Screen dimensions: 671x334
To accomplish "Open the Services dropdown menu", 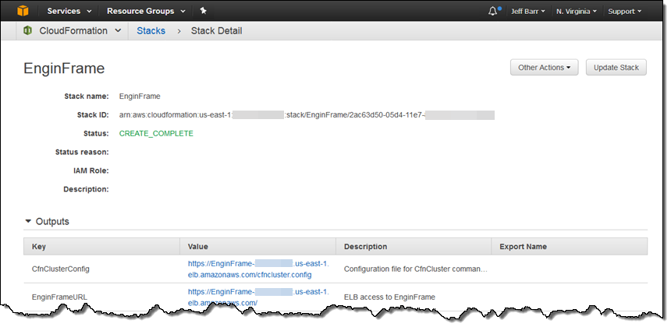I will tap(69, 11).
